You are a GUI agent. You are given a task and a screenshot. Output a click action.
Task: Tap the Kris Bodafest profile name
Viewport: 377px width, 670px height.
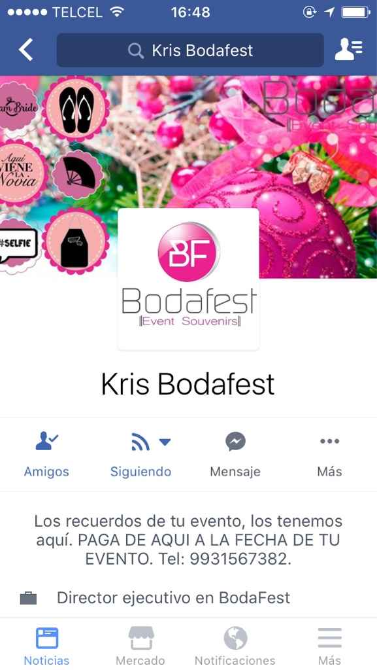pos(188,383)
